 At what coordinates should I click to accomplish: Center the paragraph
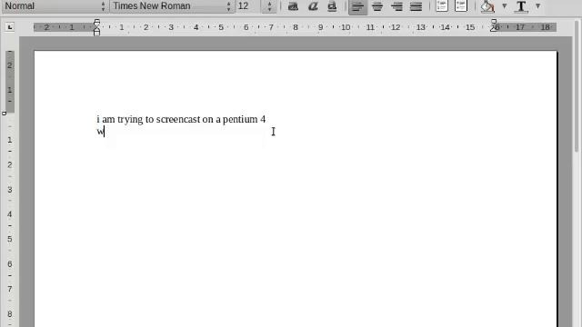(x=377, y=6)
